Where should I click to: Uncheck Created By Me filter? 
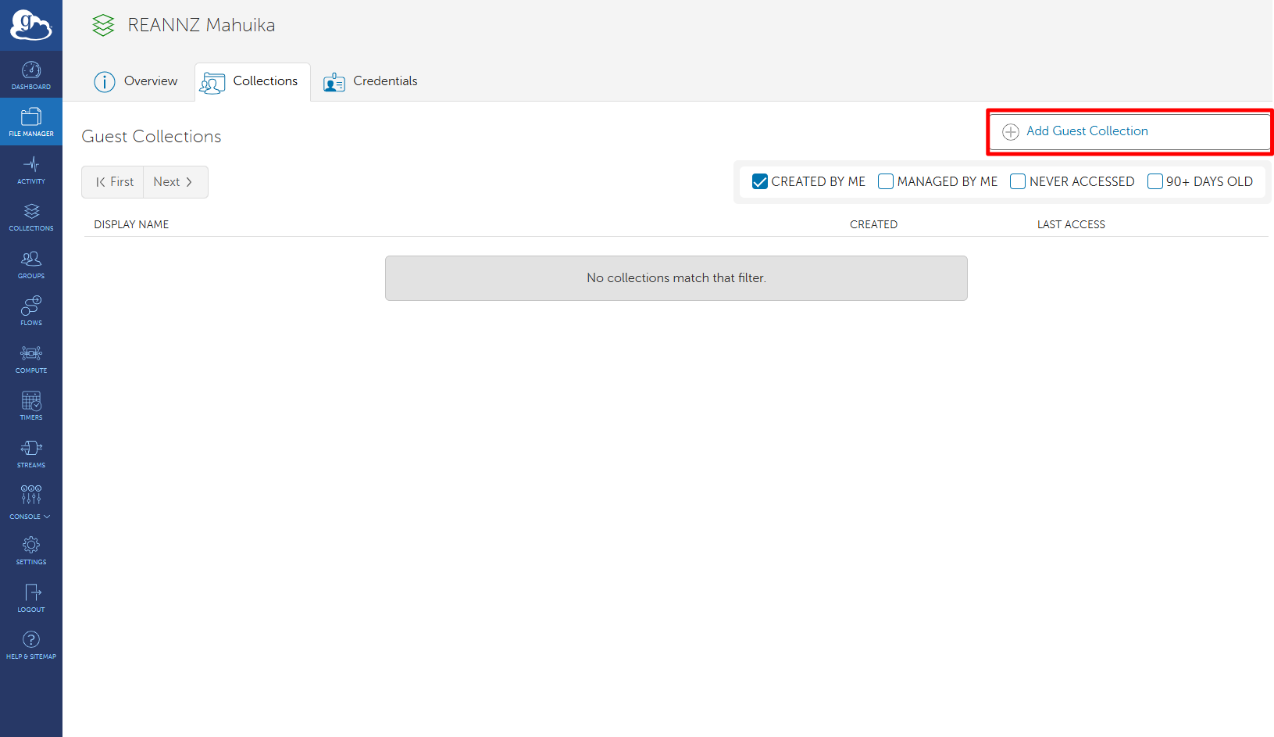760,182
